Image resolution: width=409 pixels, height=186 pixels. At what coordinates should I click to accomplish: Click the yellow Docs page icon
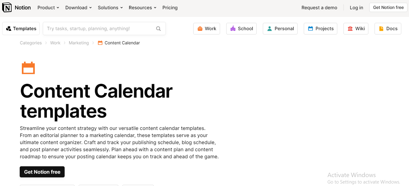pyautogui.click(x=381, y=29)
